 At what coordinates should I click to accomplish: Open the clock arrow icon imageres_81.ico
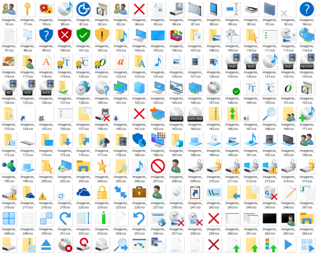coord(83,9)
